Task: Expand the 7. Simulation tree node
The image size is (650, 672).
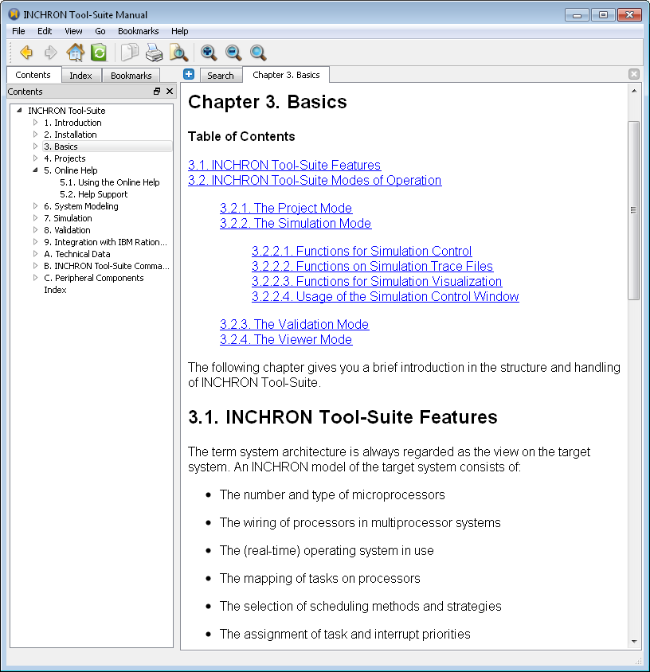Action: (x=36, y=217)
